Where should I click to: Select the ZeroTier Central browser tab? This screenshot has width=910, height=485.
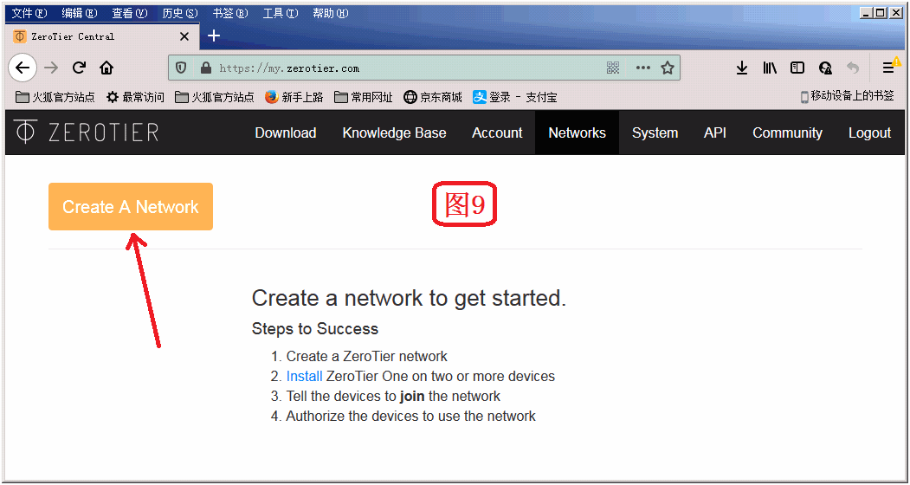[x=102, y=36]
